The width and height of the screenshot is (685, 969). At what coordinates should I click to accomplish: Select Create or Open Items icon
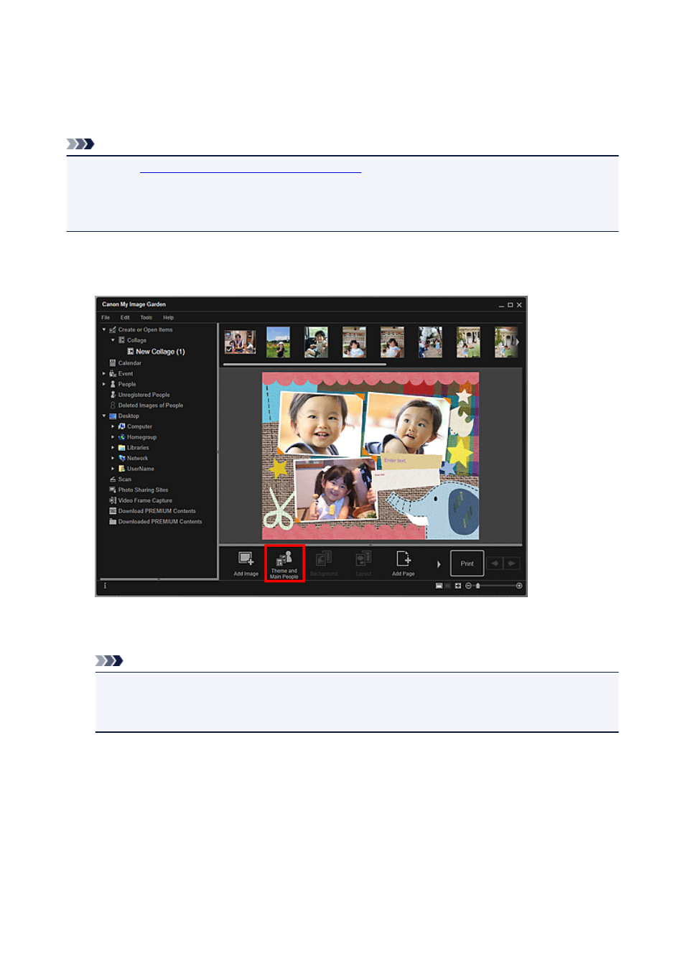[x=113, y=330]
